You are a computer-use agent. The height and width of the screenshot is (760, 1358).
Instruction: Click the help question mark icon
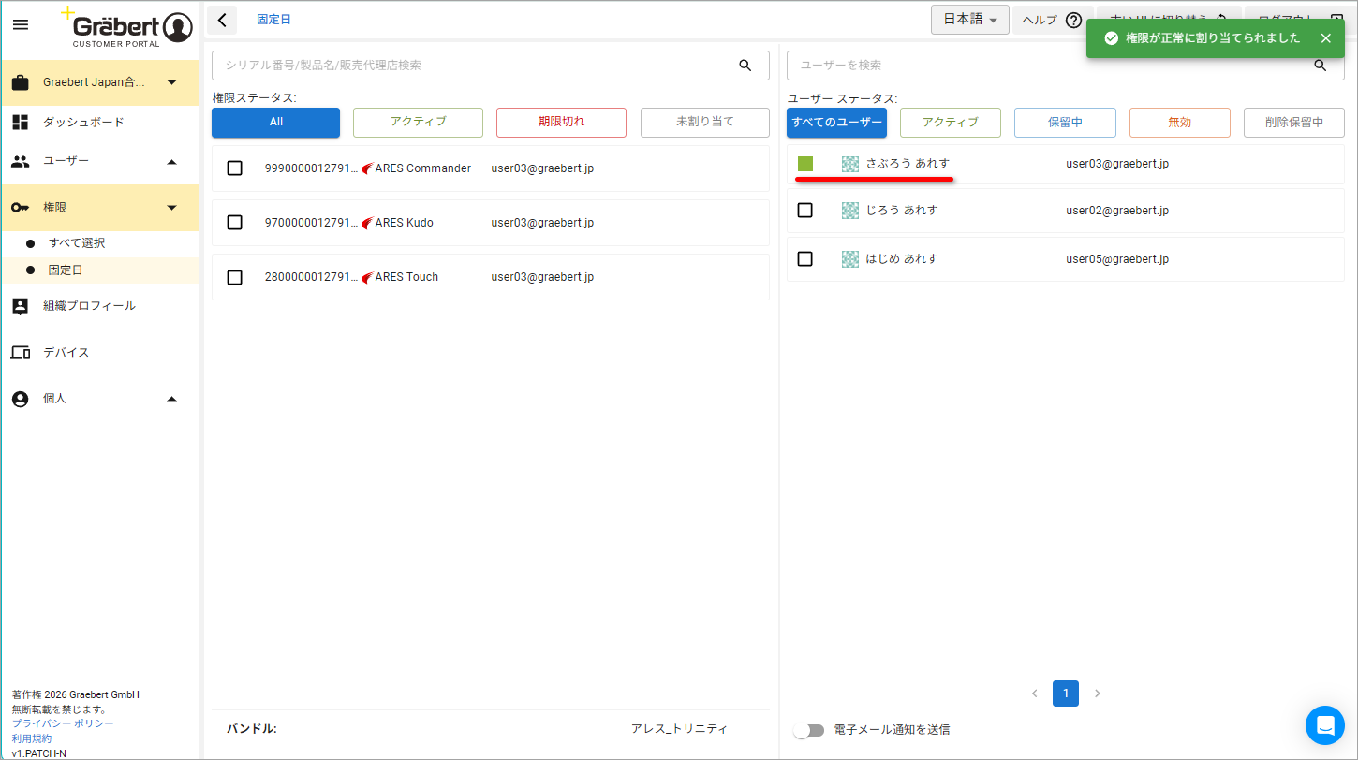(x=1074, y=21)
